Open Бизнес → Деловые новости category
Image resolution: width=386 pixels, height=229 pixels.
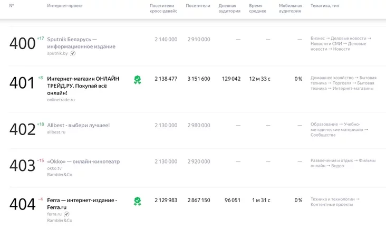point(341,44)
